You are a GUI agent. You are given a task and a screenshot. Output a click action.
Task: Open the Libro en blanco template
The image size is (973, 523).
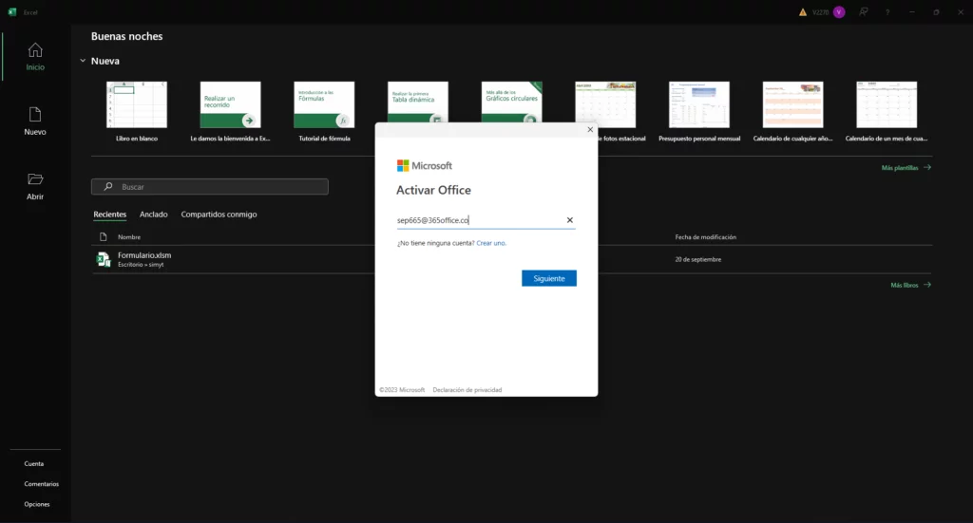click(x=137, y=104)
